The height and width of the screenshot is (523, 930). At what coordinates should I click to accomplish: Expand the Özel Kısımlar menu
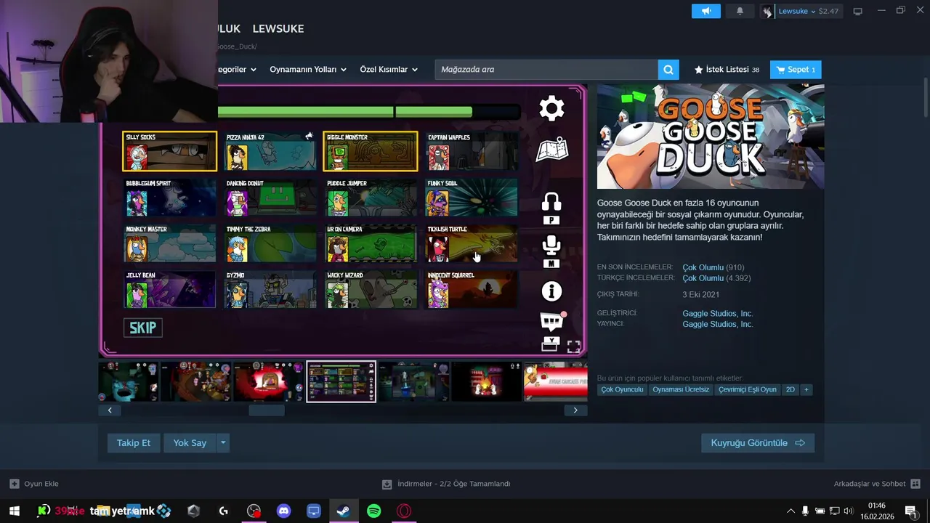(389, 70)
